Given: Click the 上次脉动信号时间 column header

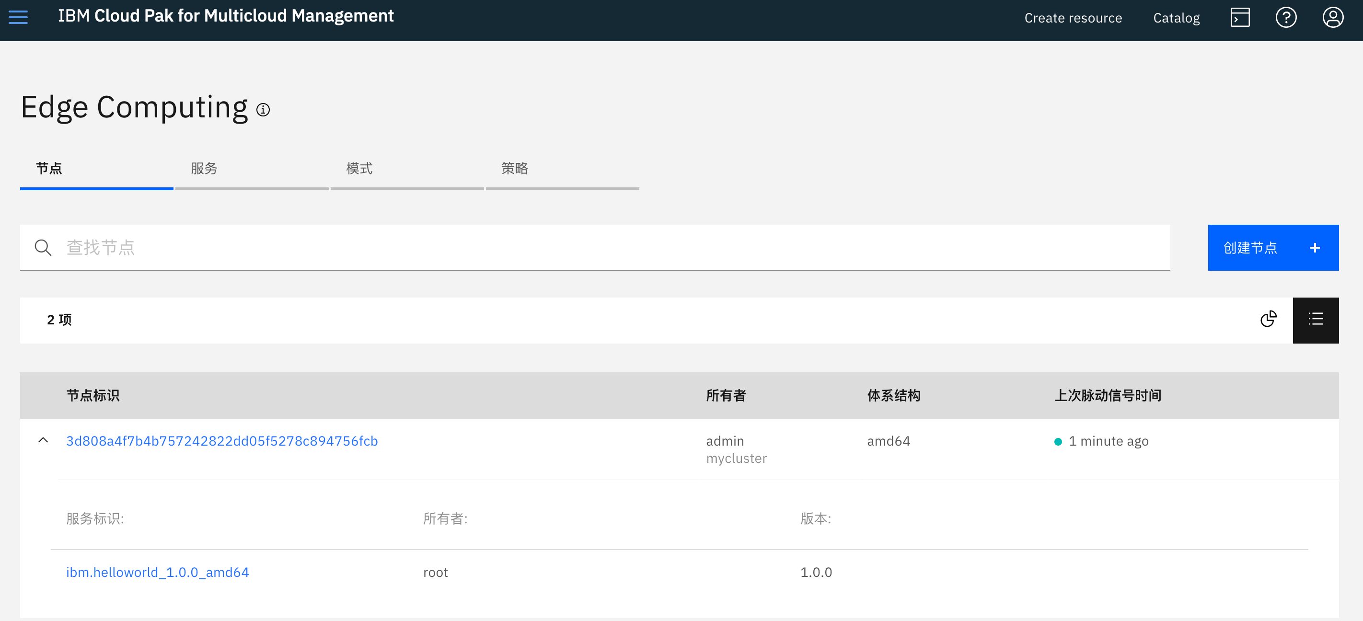Looking at the screenshot, I should 1108,395.
